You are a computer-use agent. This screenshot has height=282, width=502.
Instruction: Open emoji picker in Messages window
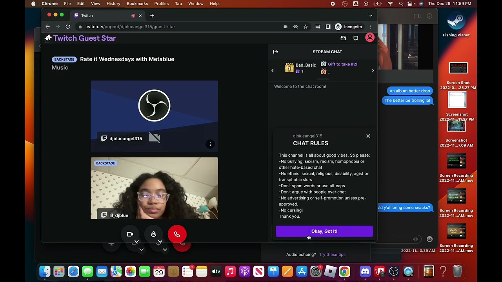(429, 239)
